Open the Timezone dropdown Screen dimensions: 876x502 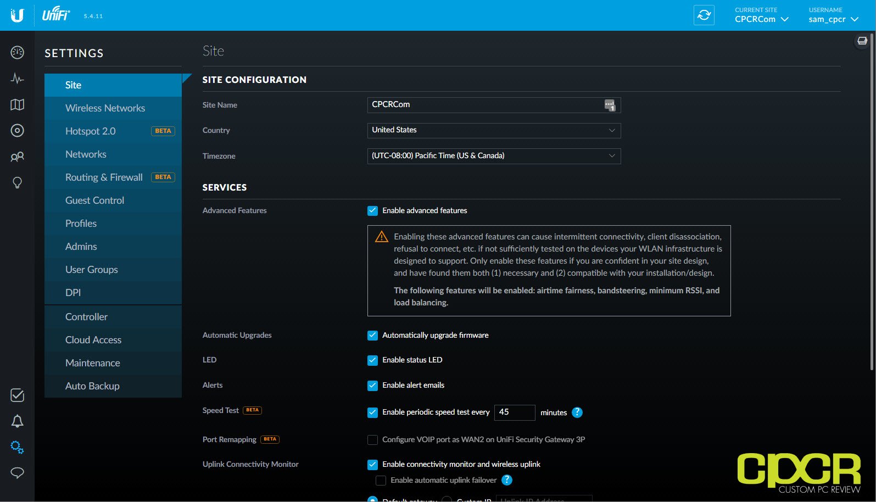[494, 156]
